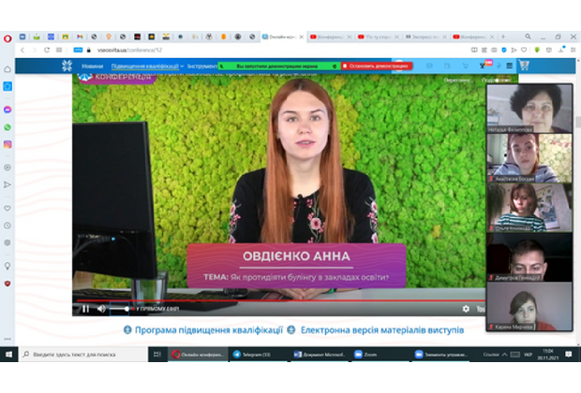Image resolution: width=581 pixels, height=393 pixels.
Task: Click the ad blocker shield icon
Action: (504, 50)
